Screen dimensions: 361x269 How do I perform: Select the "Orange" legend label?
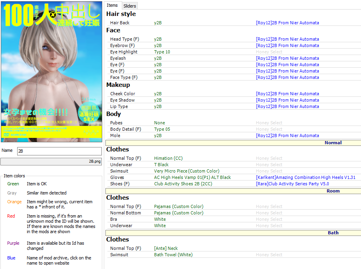click(x=14, y=202)
